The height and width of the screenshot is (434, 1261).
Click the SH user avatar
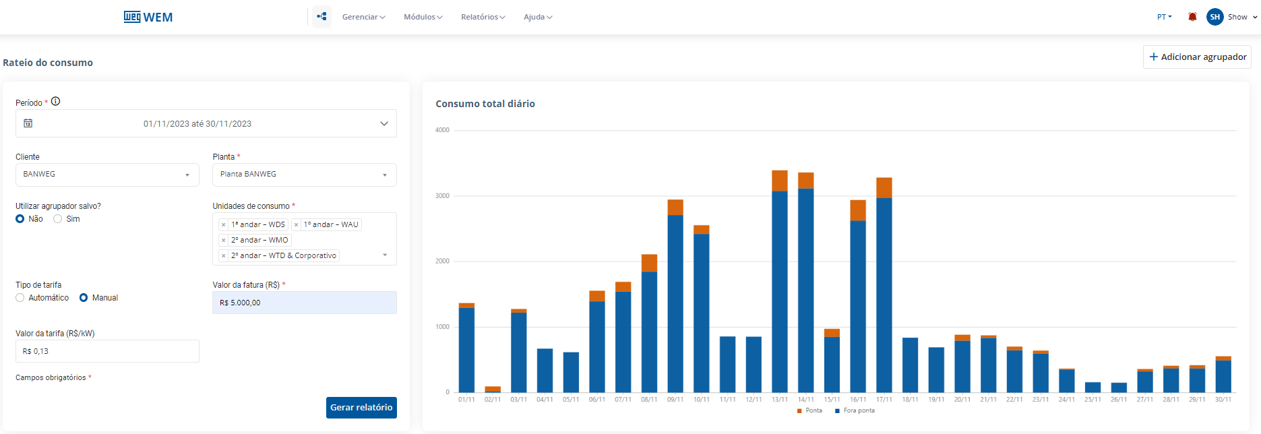(x=1214, y=17)
